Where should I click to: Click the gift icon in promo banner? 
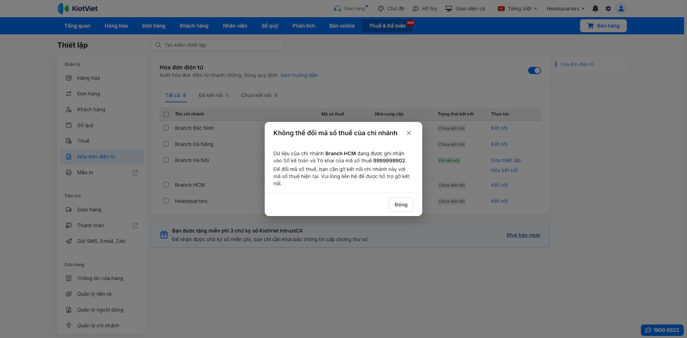[164, 235]
